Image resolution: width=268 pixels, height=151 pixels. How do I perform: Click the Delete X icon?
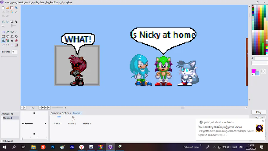click(x=16, y=12)
